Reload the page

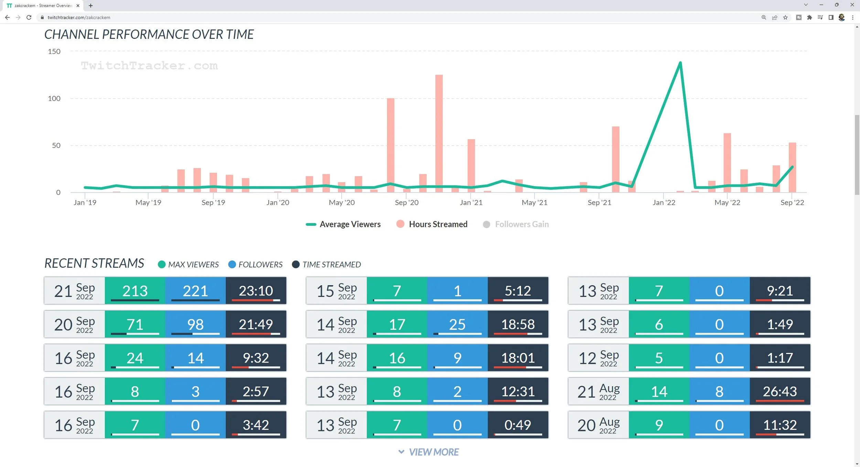click(29, 18)
